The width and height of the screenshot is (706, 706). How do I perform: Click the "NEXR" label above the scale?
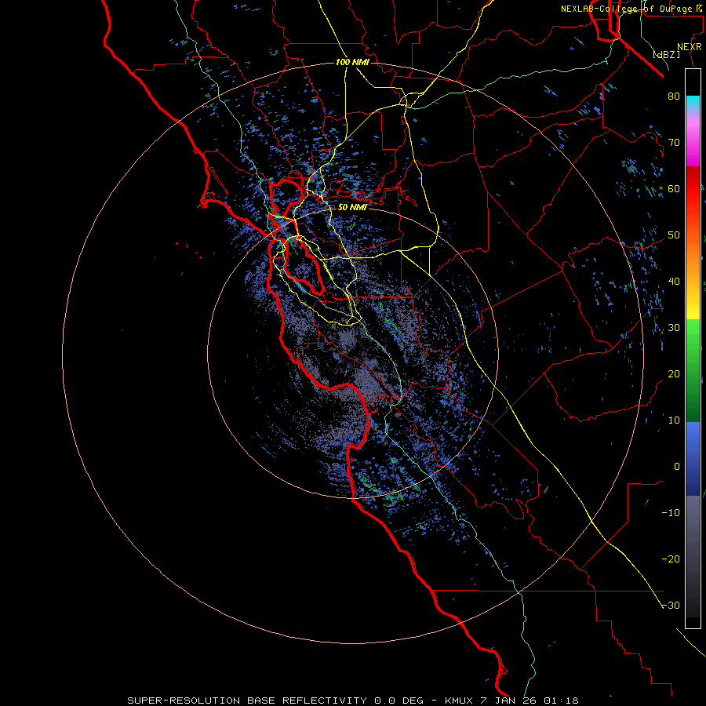690,47
